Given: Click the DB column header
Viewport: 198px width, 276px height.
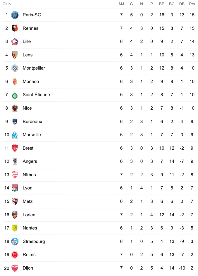Looking at the screenshot, I should [x=182, y=4].
